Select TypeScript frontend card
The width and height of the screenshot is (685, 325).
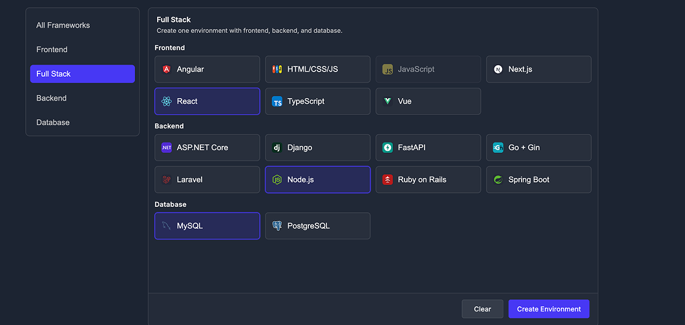coord(317,101)
